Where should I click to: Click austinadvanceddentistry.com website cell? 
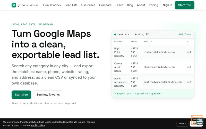[163, 82]
